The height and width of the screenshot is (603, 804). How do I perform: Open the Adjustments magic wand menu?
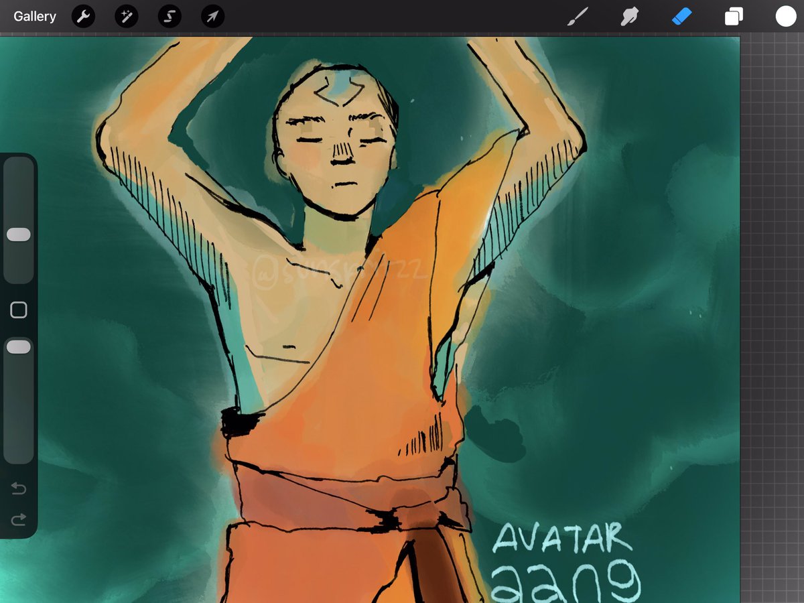click(x=126, y=17)
